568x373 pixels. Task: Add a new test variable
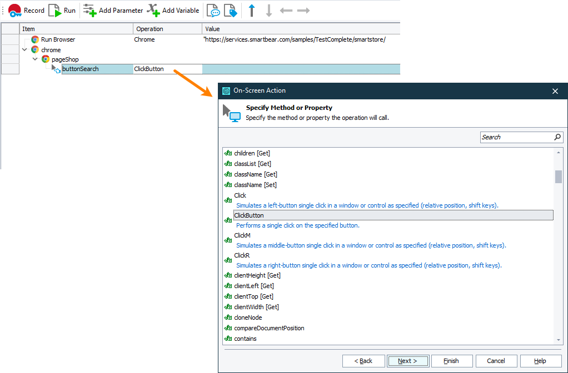pos(173,11)
